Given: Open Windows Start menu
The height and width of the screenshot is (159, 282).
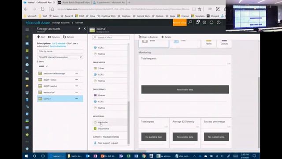Looking at the screenshot, I should [26, 156].
